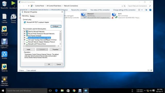Toggle Internet Protocol Version 4 checkbox
Screen dimensions: 165x93
24,38
